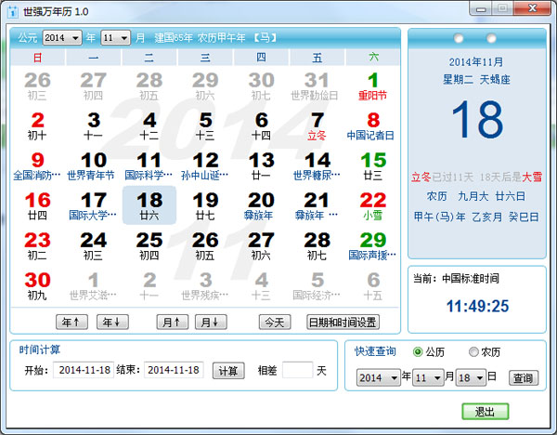The width and height of the screenshot is (557, 435).
Task: Select November 22 小雪 date
Action: click(373, 205)
